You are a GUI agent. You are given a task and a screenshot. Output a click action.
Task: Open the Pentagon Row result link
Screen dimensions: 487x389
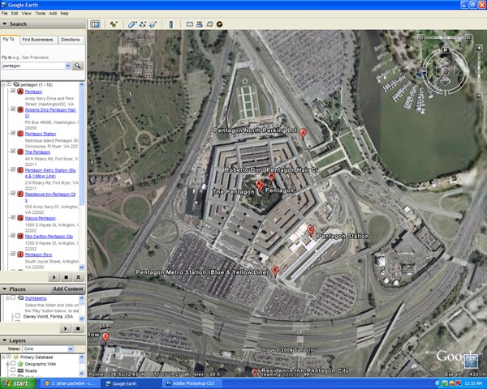(38, 254)
